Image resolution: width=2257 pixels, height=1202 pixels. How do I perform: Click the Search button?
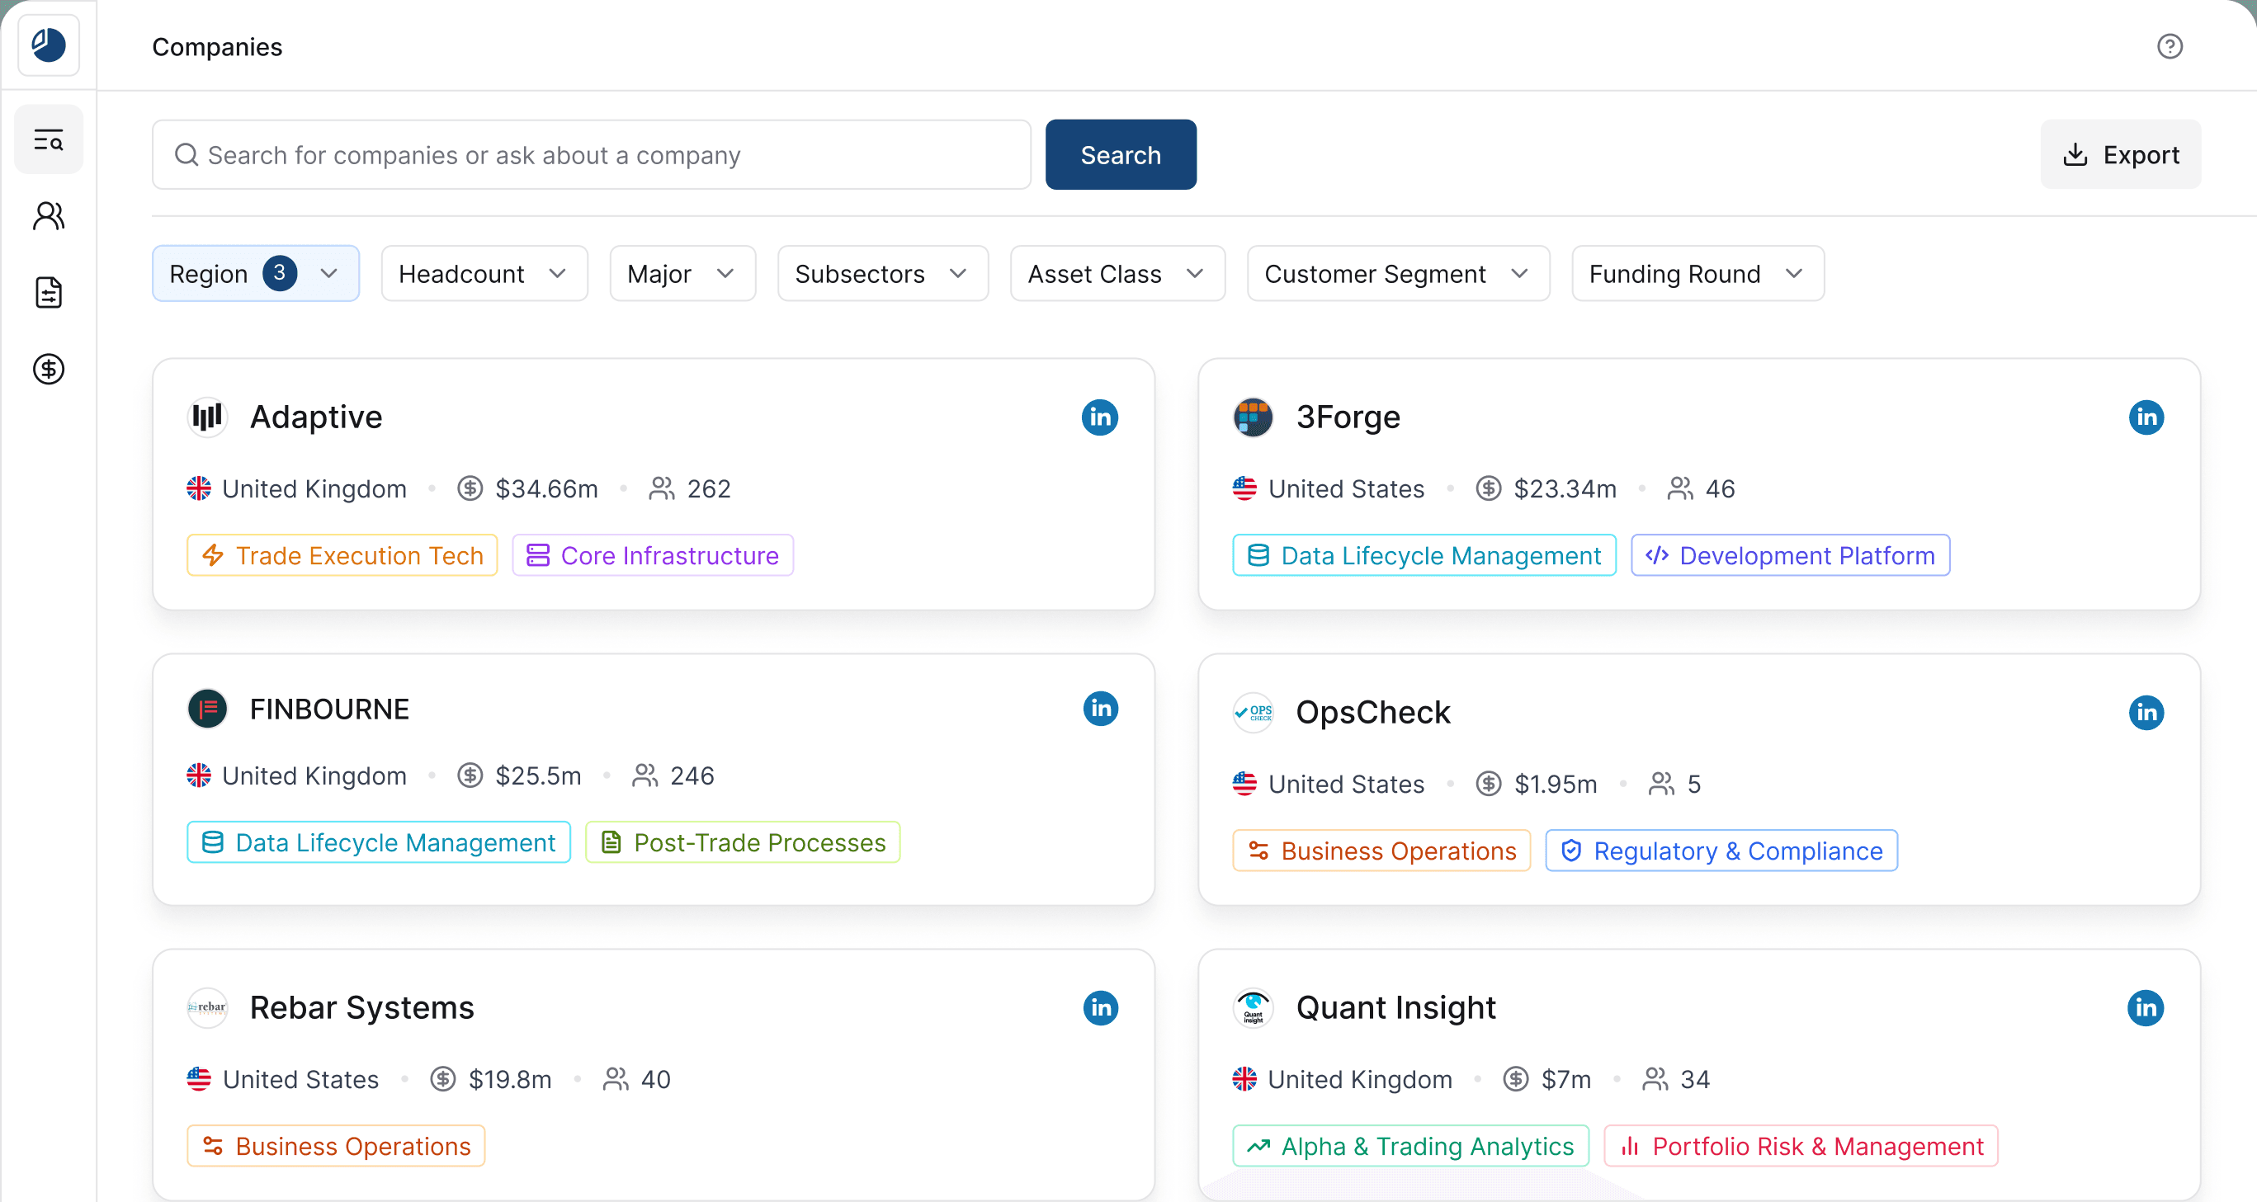[1121, 155]
